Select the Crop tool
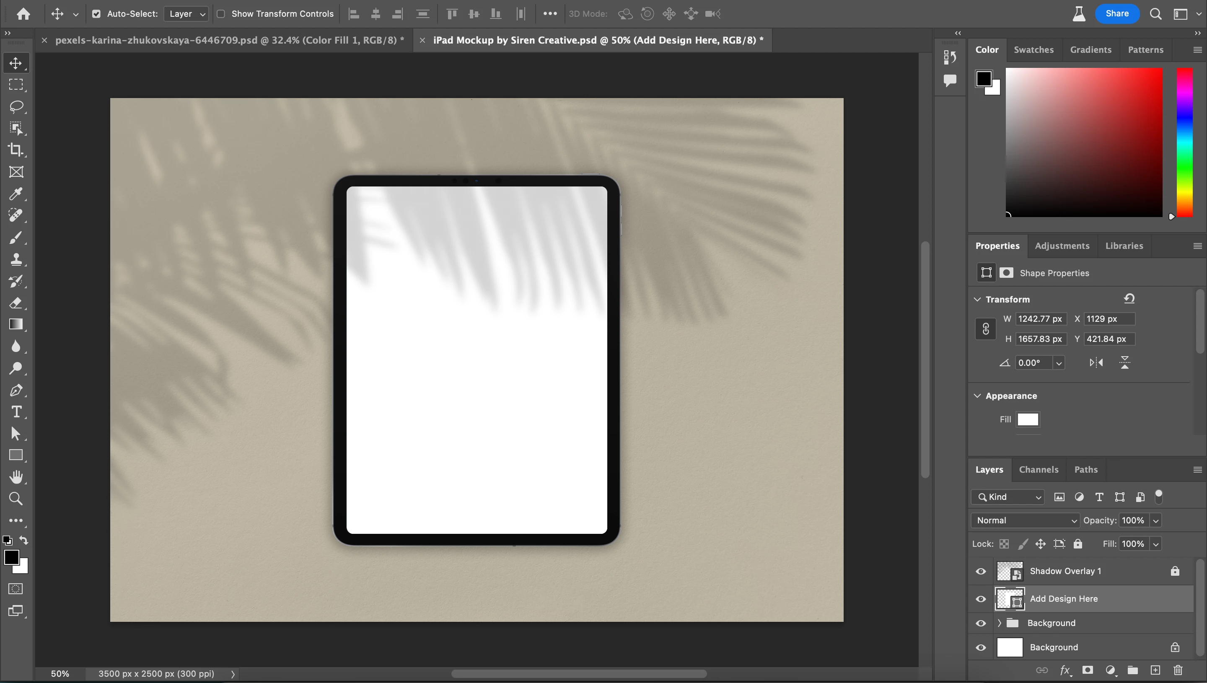Screen dimensions: 1207x683 [x=16, y=150]
